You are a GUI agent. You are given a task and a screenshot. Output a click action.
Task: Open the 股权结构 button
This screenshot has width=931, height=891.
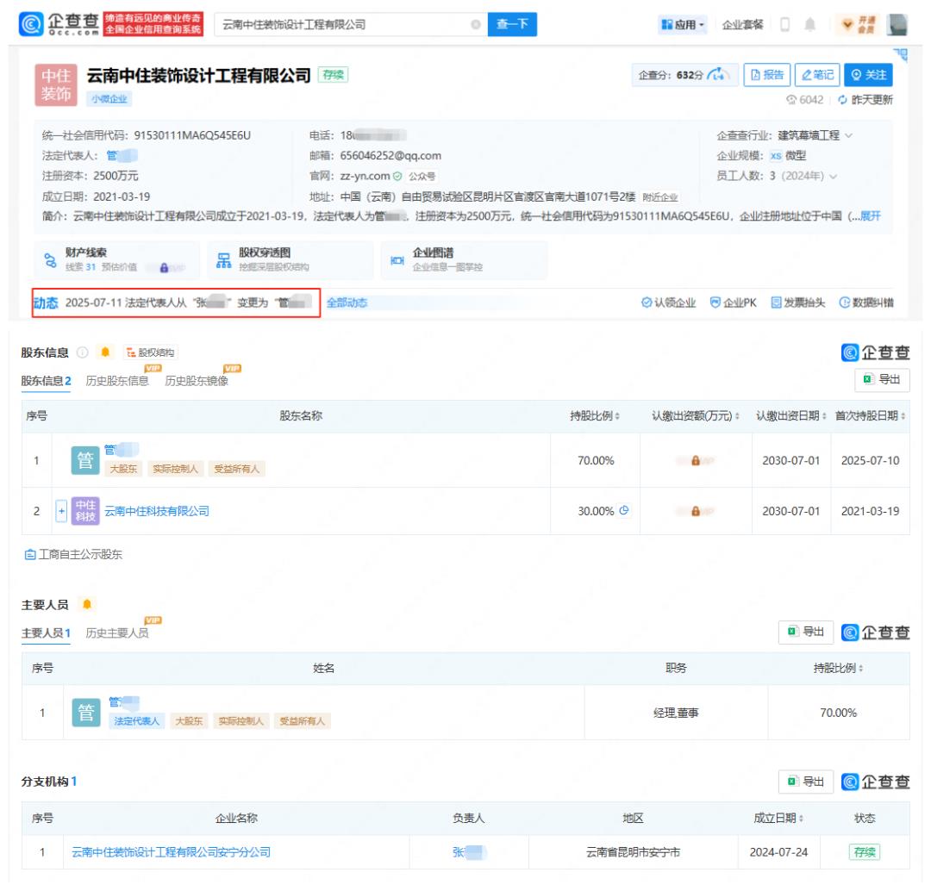click(x=151, y=352)
